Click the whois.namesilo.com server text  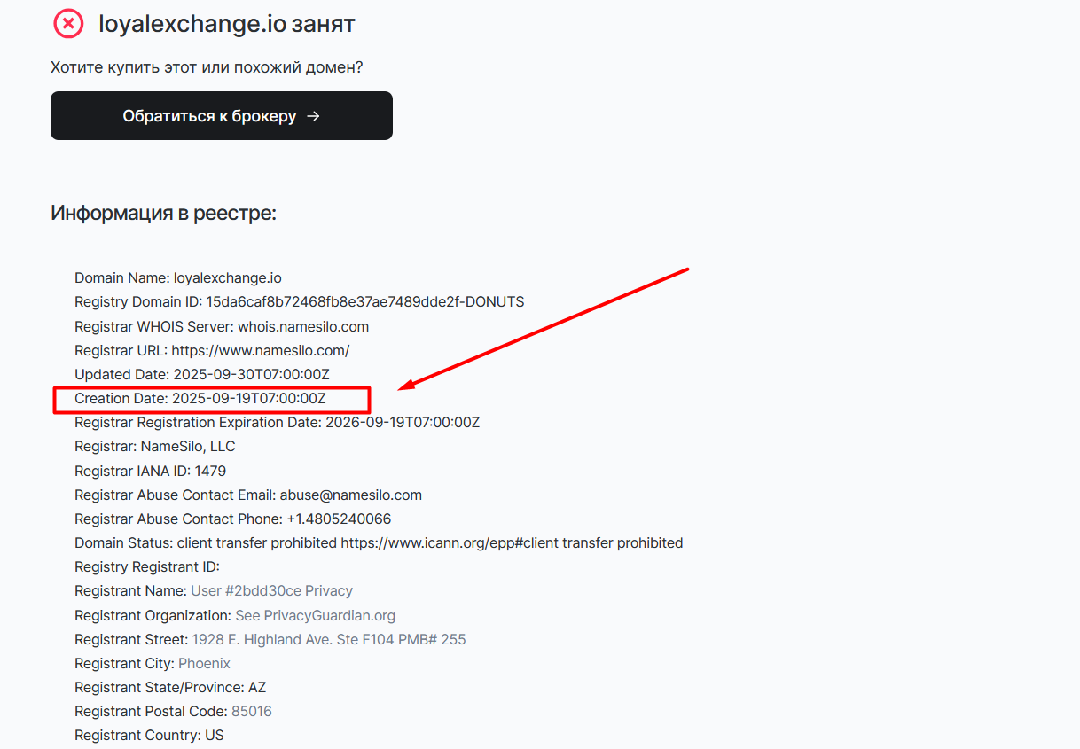tap(303, 326)
